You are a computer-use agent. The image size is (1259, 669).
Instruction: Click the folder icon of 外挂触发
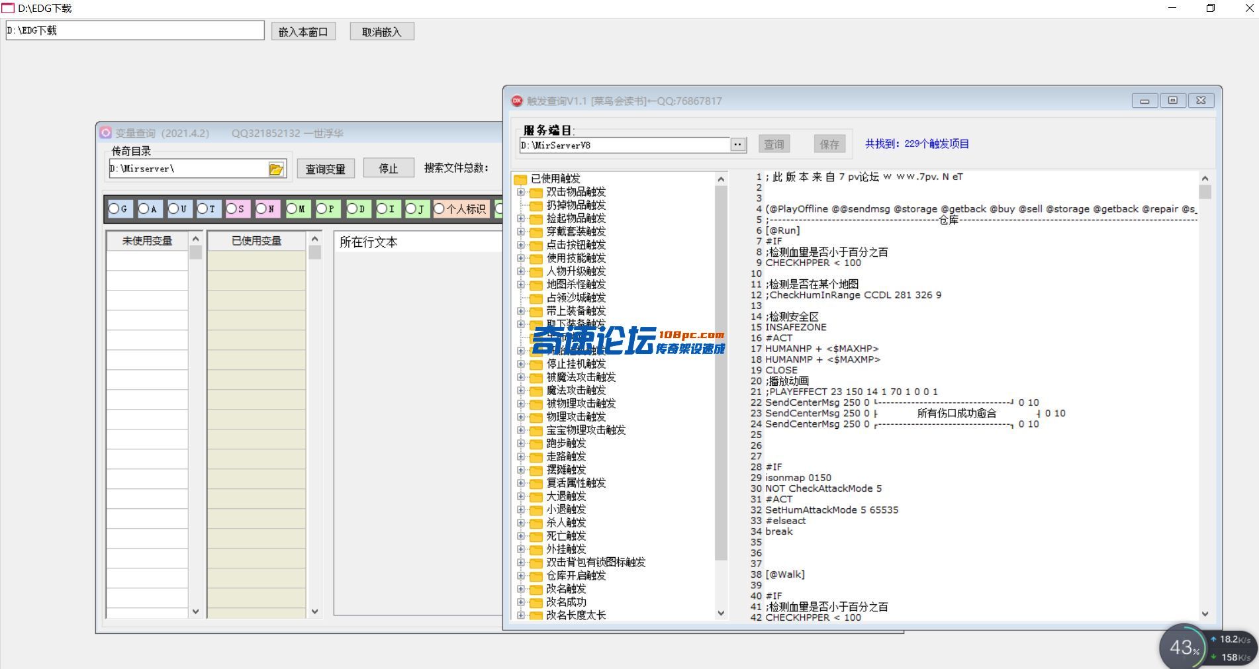pos(536,549)
